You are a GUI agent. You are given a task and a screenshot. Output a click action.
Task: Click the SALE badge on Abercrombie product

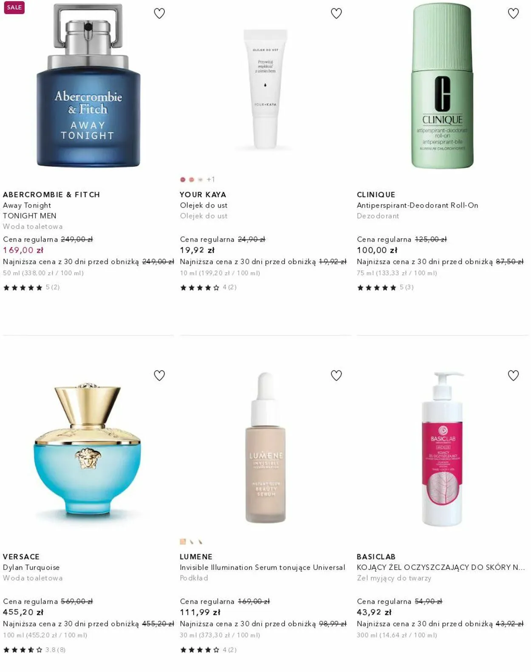[14, 8]
